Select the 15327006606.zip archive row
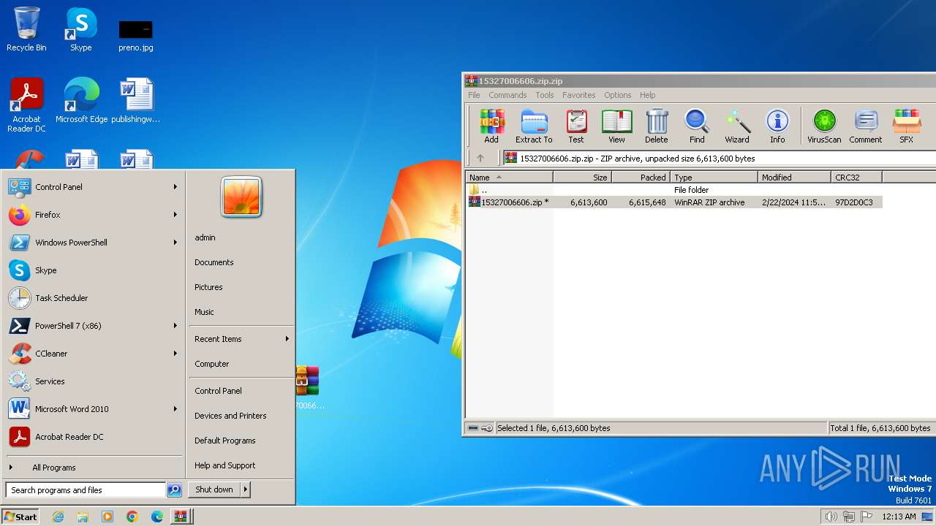The image size is (936, 526). pos(674,202)
